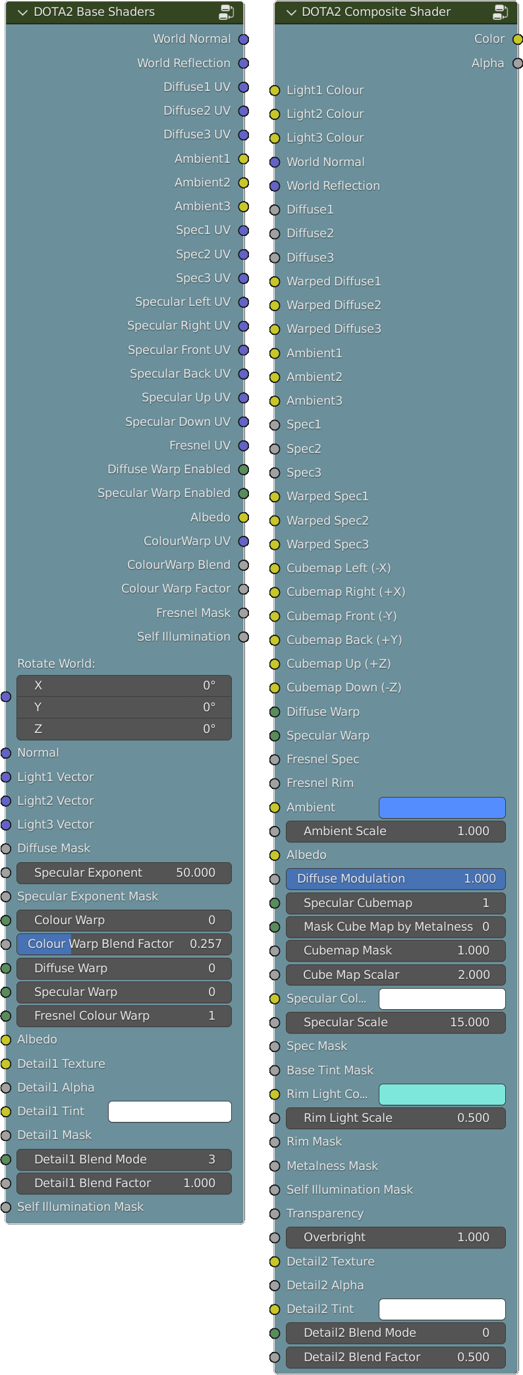Open the Ambient color swatch

pos(442,807)
